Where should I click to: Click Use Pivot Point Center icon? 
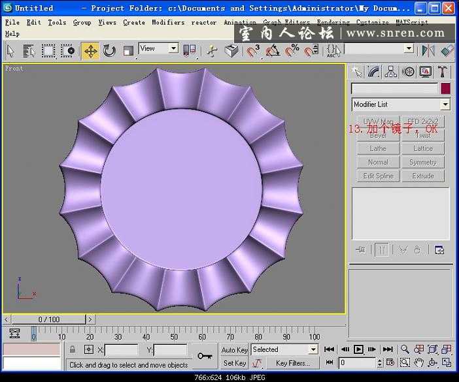[190, 50]
